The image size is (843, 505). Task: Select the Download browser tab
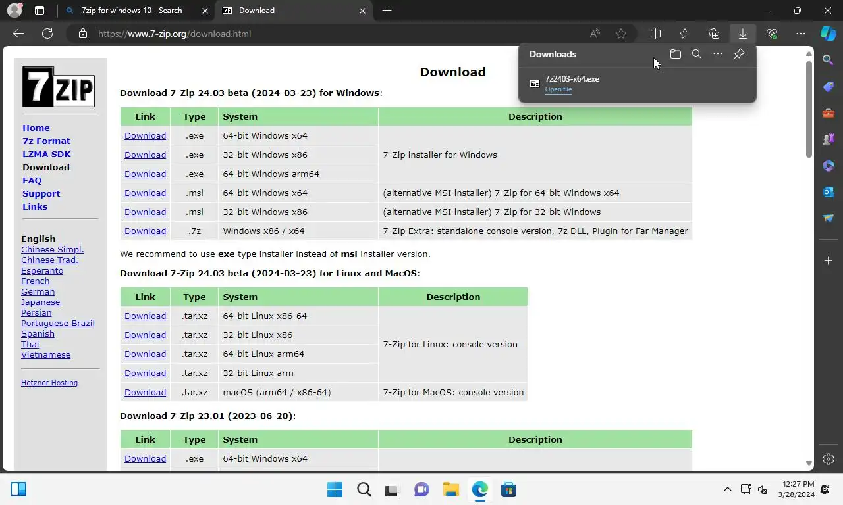pyautogui.click(x=290, y=11)
